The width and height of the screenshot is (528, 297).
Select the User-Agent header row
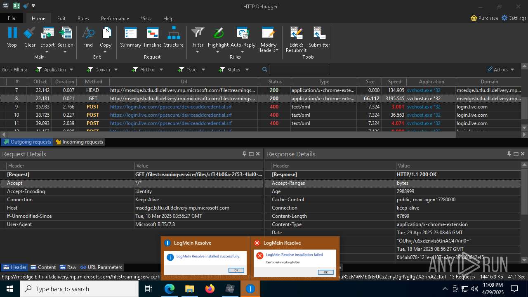(x=132, y=224)
